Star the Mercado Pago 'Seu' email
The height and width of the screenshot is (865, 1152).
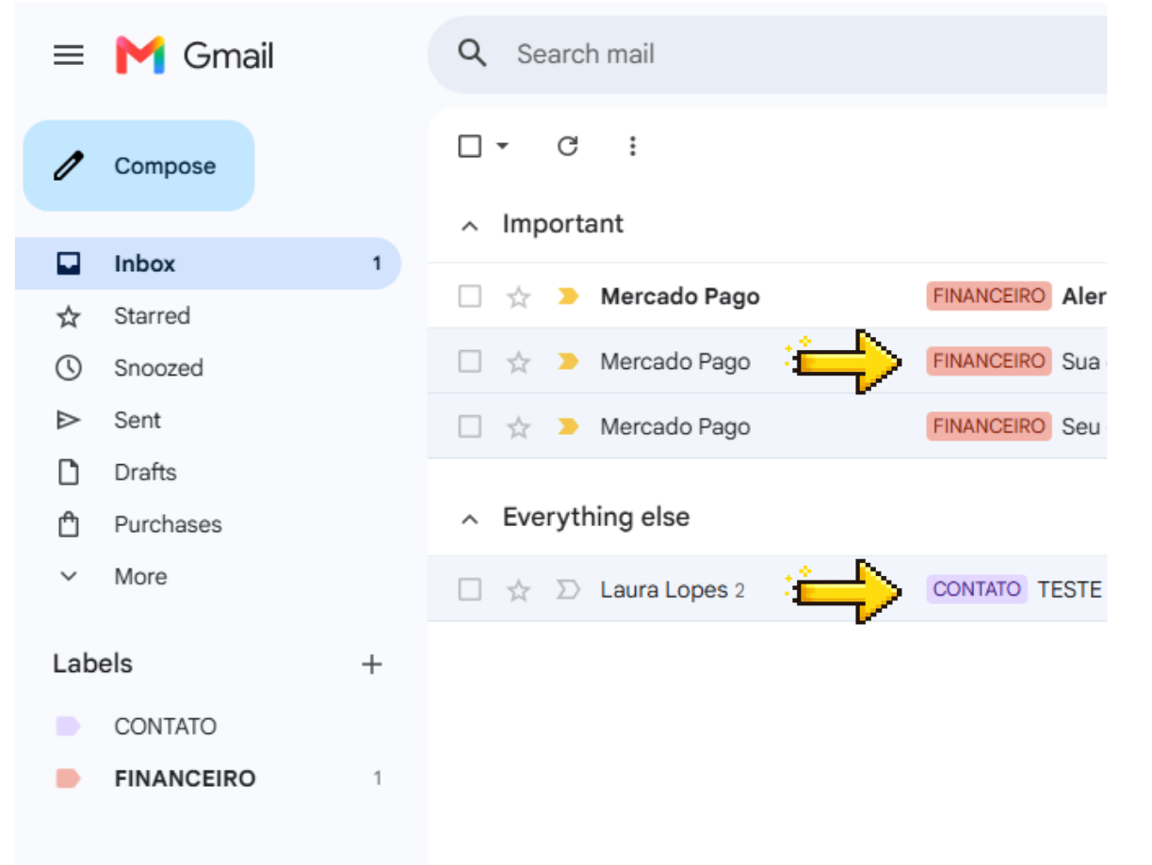pos(519,427)
